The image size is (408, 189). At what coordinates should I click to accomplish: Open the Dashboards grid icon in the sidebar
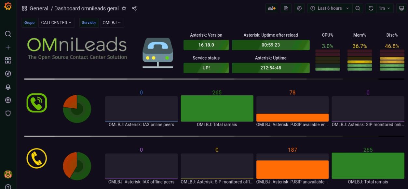(8, 61)
